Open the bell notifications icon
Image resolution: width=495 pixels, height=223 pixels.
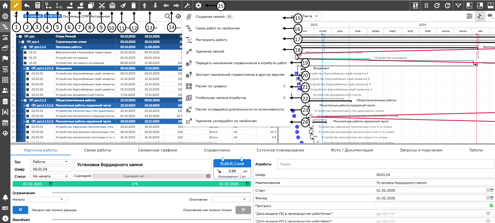pos(5,197)
